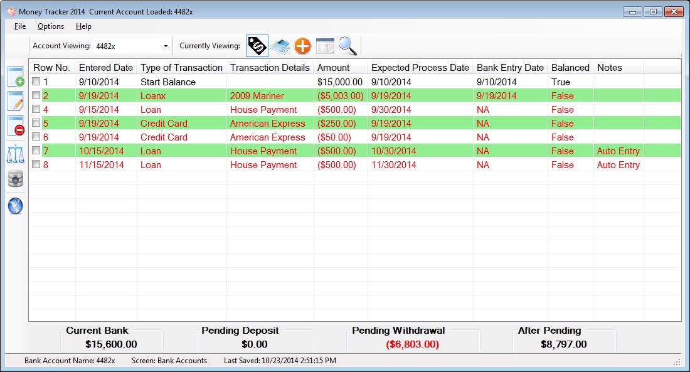Click the Pending Deposit $0.00 value
690x372 pixels.
click(254, 344)
